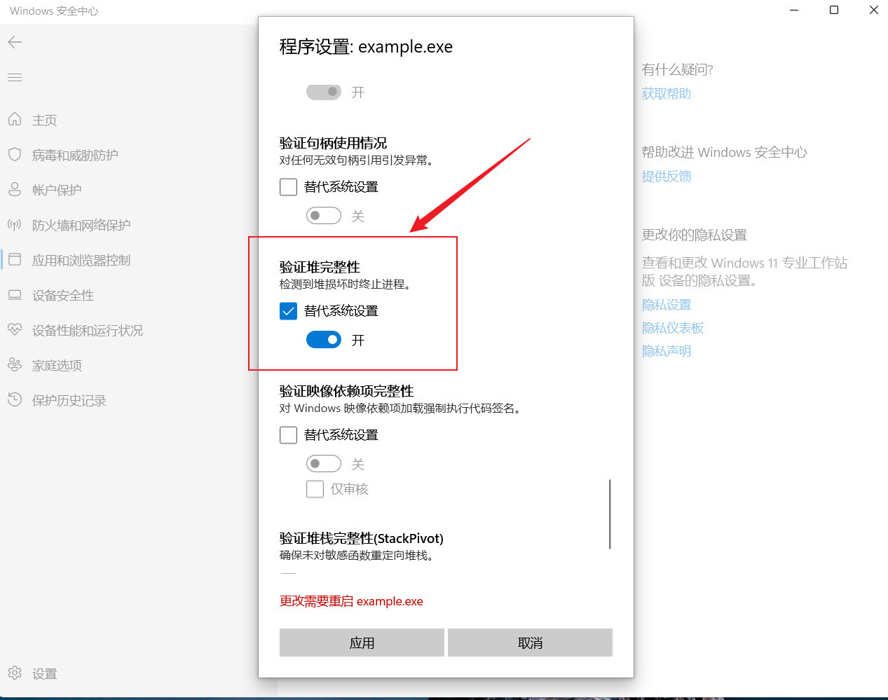Open 帐户保护 page
The width and height of the screenshot is (888, 700).
57,190
